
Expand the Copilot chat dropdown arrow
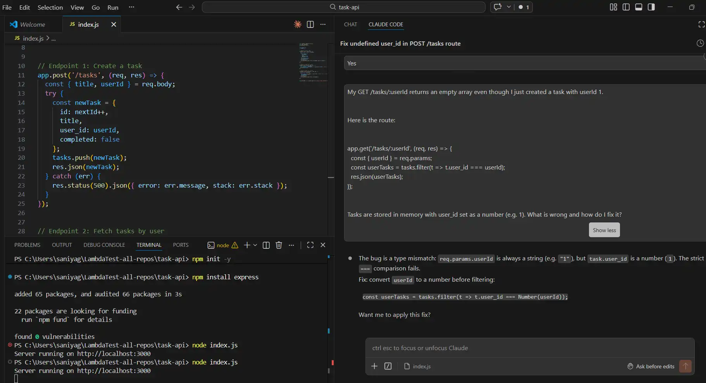click(x=509, y=7)
